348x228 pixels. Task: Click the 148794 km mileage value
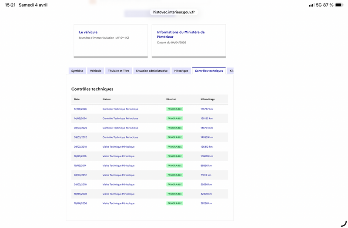pyautogui.click(x=207, y=128)
